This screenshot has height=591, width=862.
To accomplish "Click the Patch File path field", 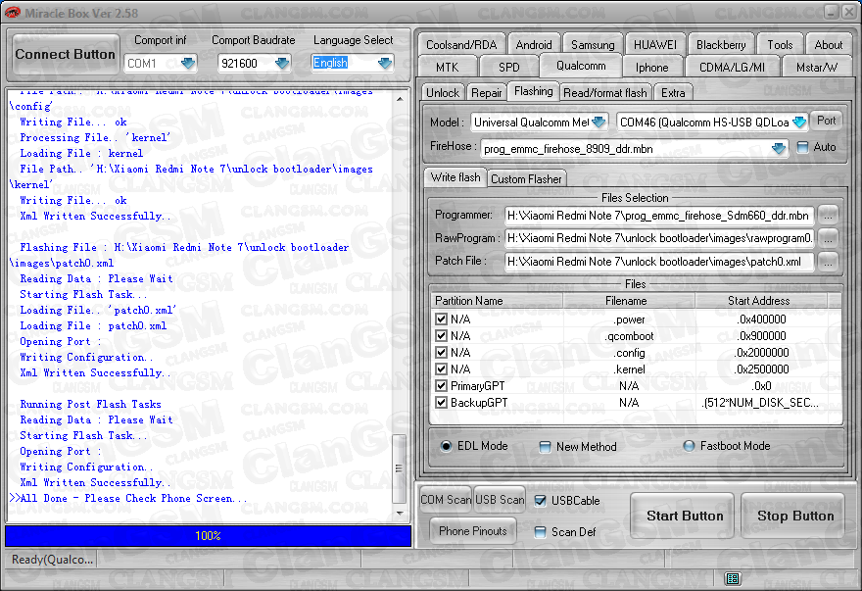I will [x=658, y=262].
